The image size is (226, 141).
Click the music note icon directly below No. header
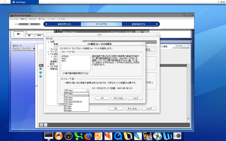coord(41,69)
